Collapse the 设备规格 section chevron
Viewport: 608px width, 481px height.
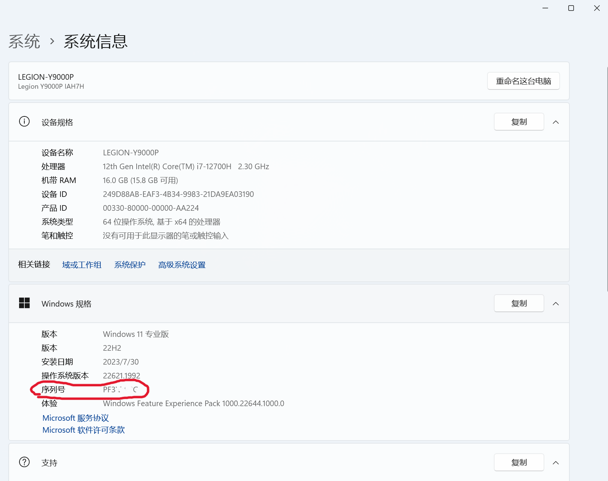pos(556,122)
